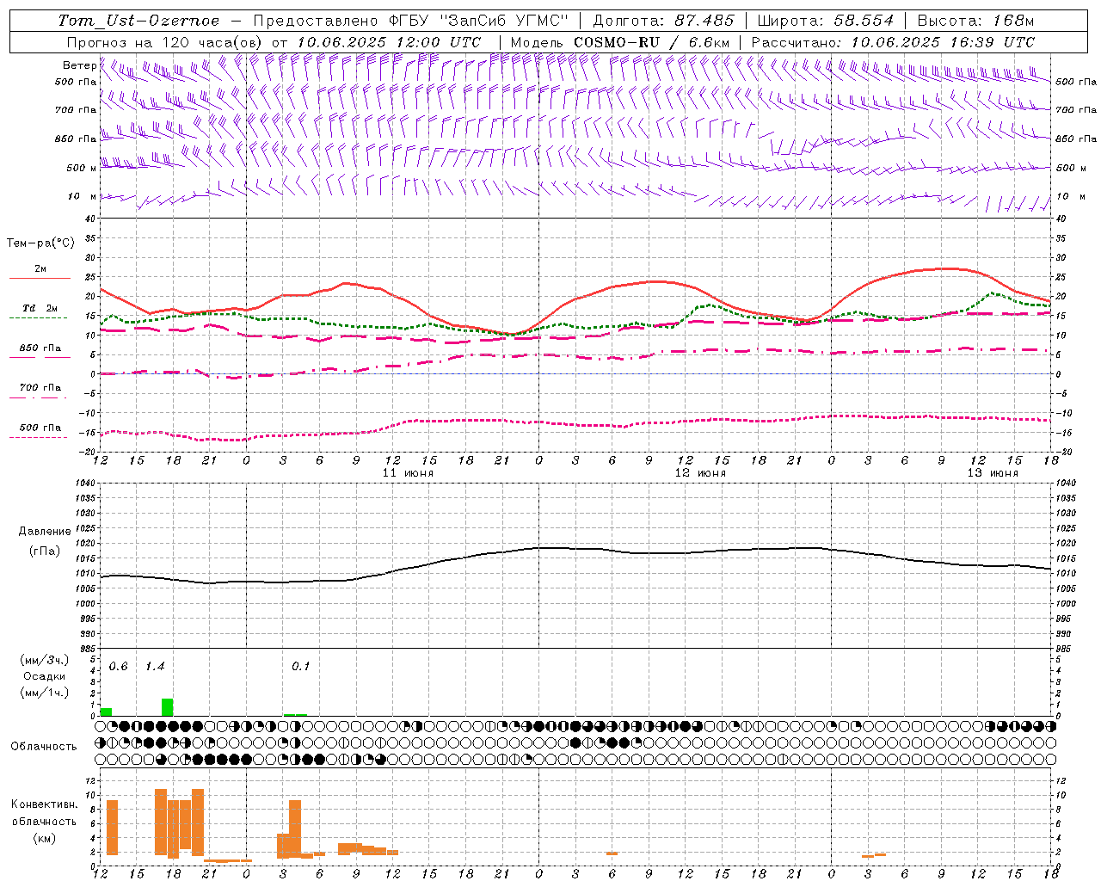1101x881 pixels.
Task: Select the forecast length text Прогноз на 120 часа(ов)
Action: [166, 42]
